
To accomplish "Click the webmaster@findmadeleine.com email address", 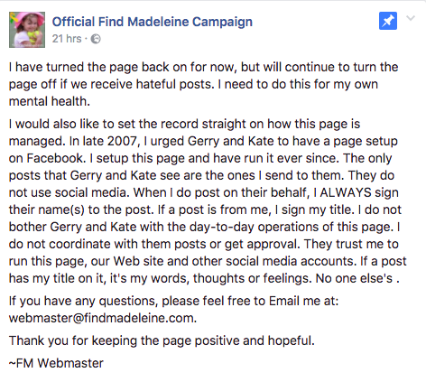I will click(103, 318).
